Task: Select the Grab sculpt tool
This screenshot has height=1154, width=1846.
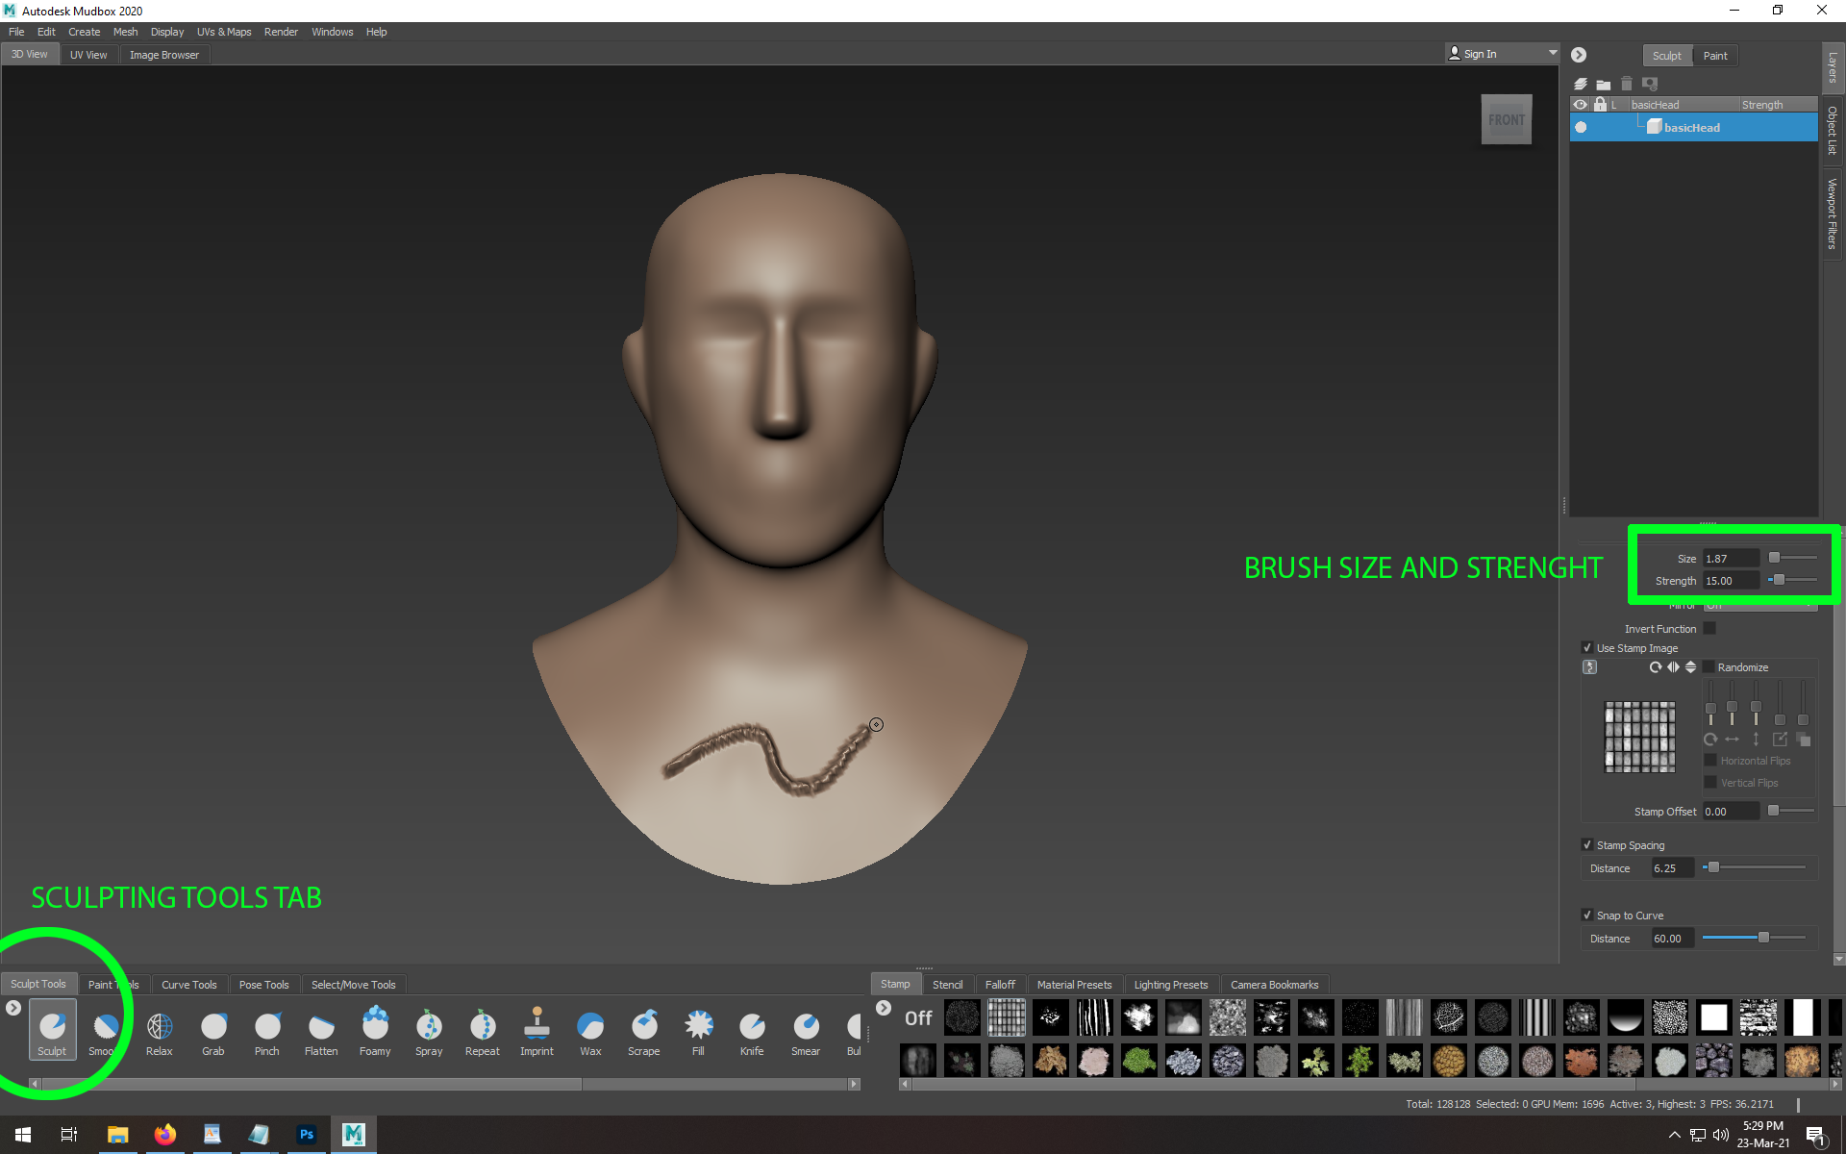Action: click(213, 1031)
